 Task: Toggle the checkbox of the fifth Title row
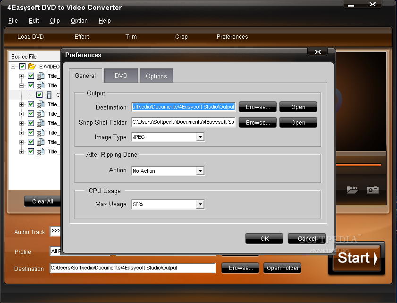click(x=31, y=123)
